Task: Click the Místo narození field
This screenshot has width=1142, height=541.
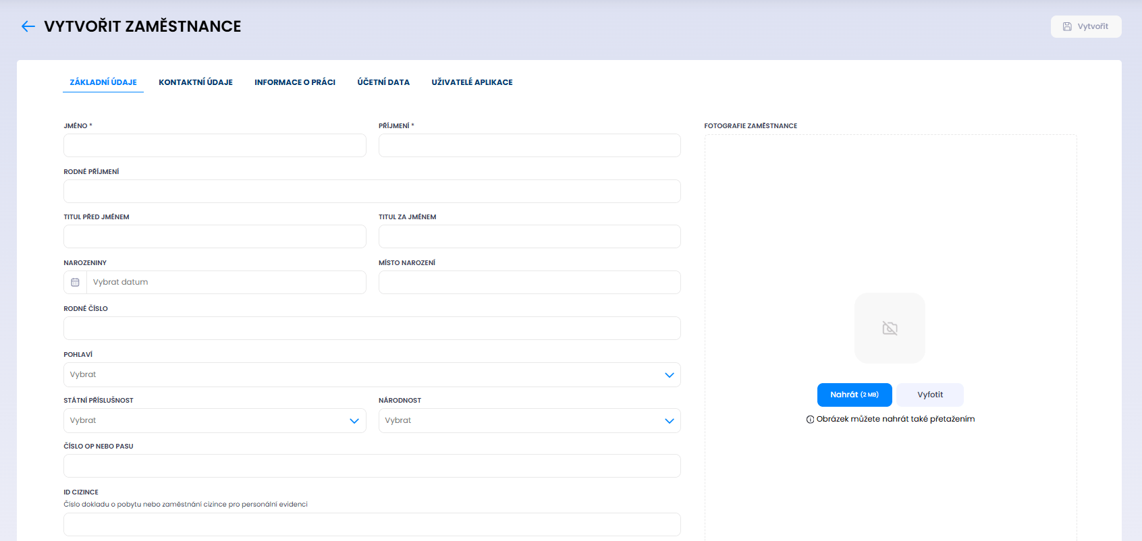Action: [x=530, y=282]
